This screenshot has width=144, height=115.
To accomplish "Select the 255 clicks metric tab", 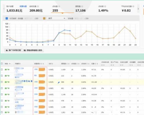I will point(62,9).
